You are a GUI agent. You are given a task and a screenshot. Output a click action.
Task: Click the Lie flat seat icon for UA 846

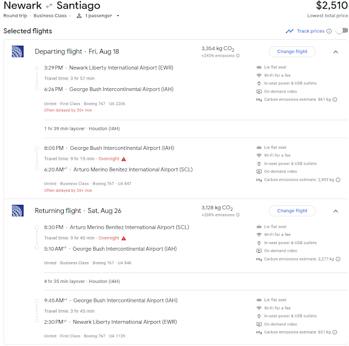tap(259, 227)
